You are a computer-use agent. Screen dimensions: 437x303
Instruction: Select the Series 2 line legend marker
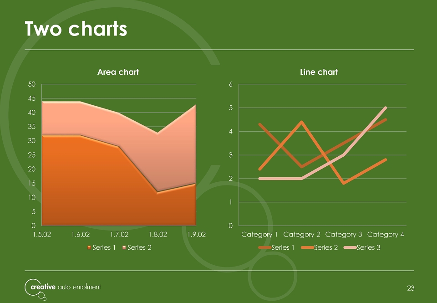pos(307,247)
